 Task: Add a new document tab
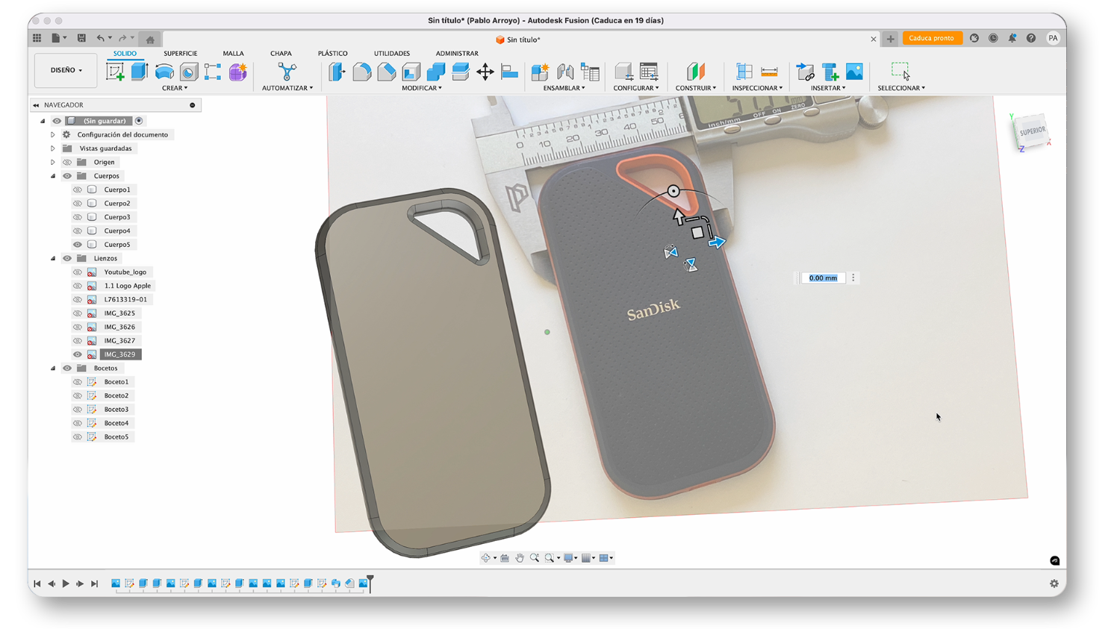(x=890, y=39)
